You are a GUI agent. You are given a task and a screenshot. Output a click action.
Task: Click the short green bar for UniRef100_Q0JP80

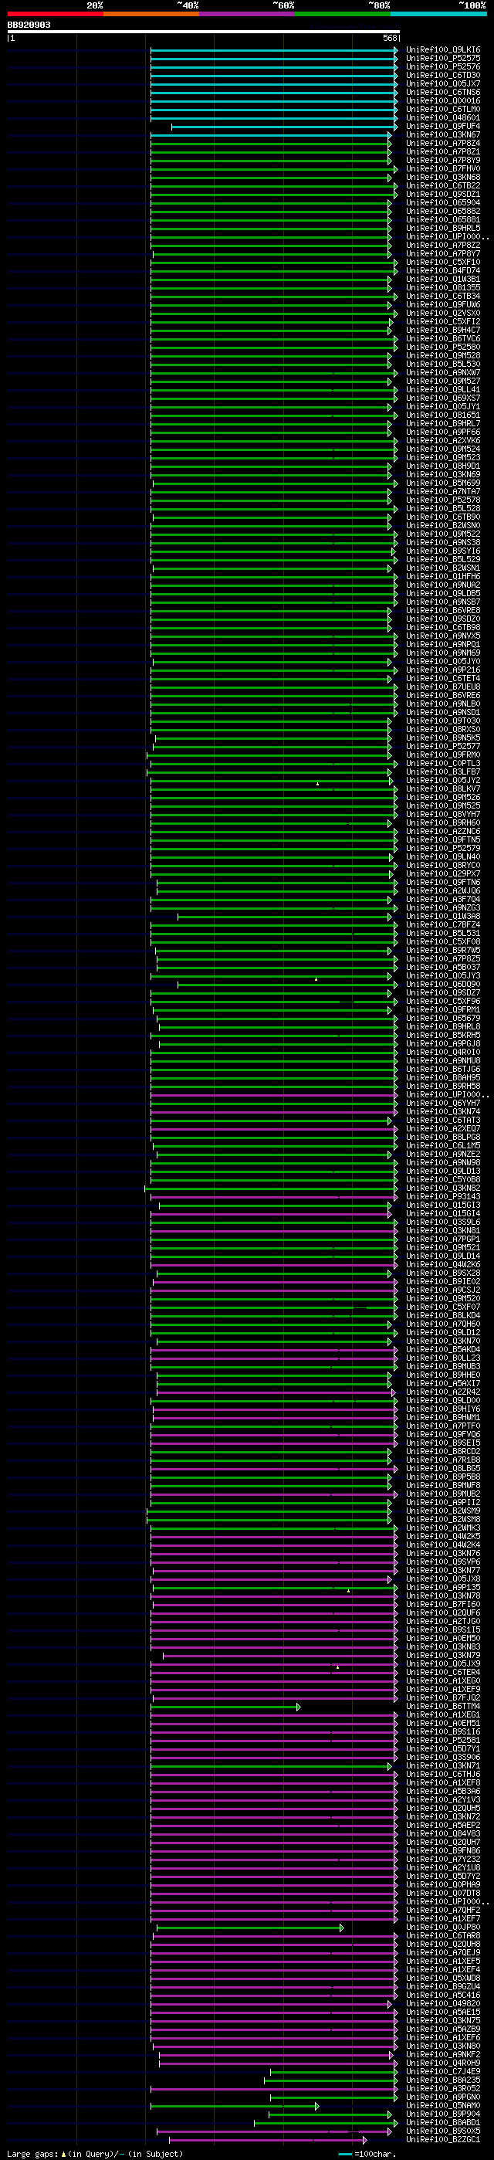pyautogui.click(x=250, y=1927)
